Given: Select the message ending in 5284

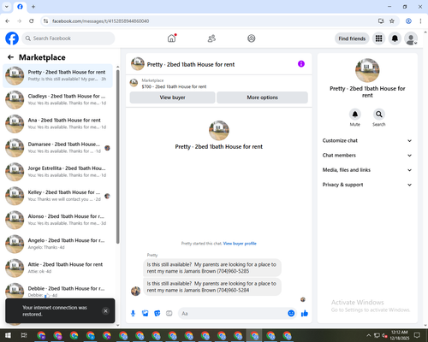Looking at the screenshot, I should click(212, 287).
